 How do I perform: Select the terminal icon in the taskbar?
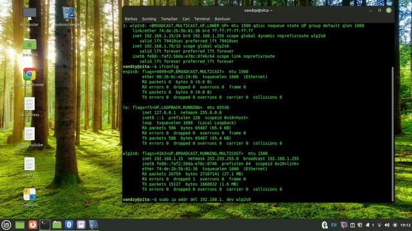44,225
